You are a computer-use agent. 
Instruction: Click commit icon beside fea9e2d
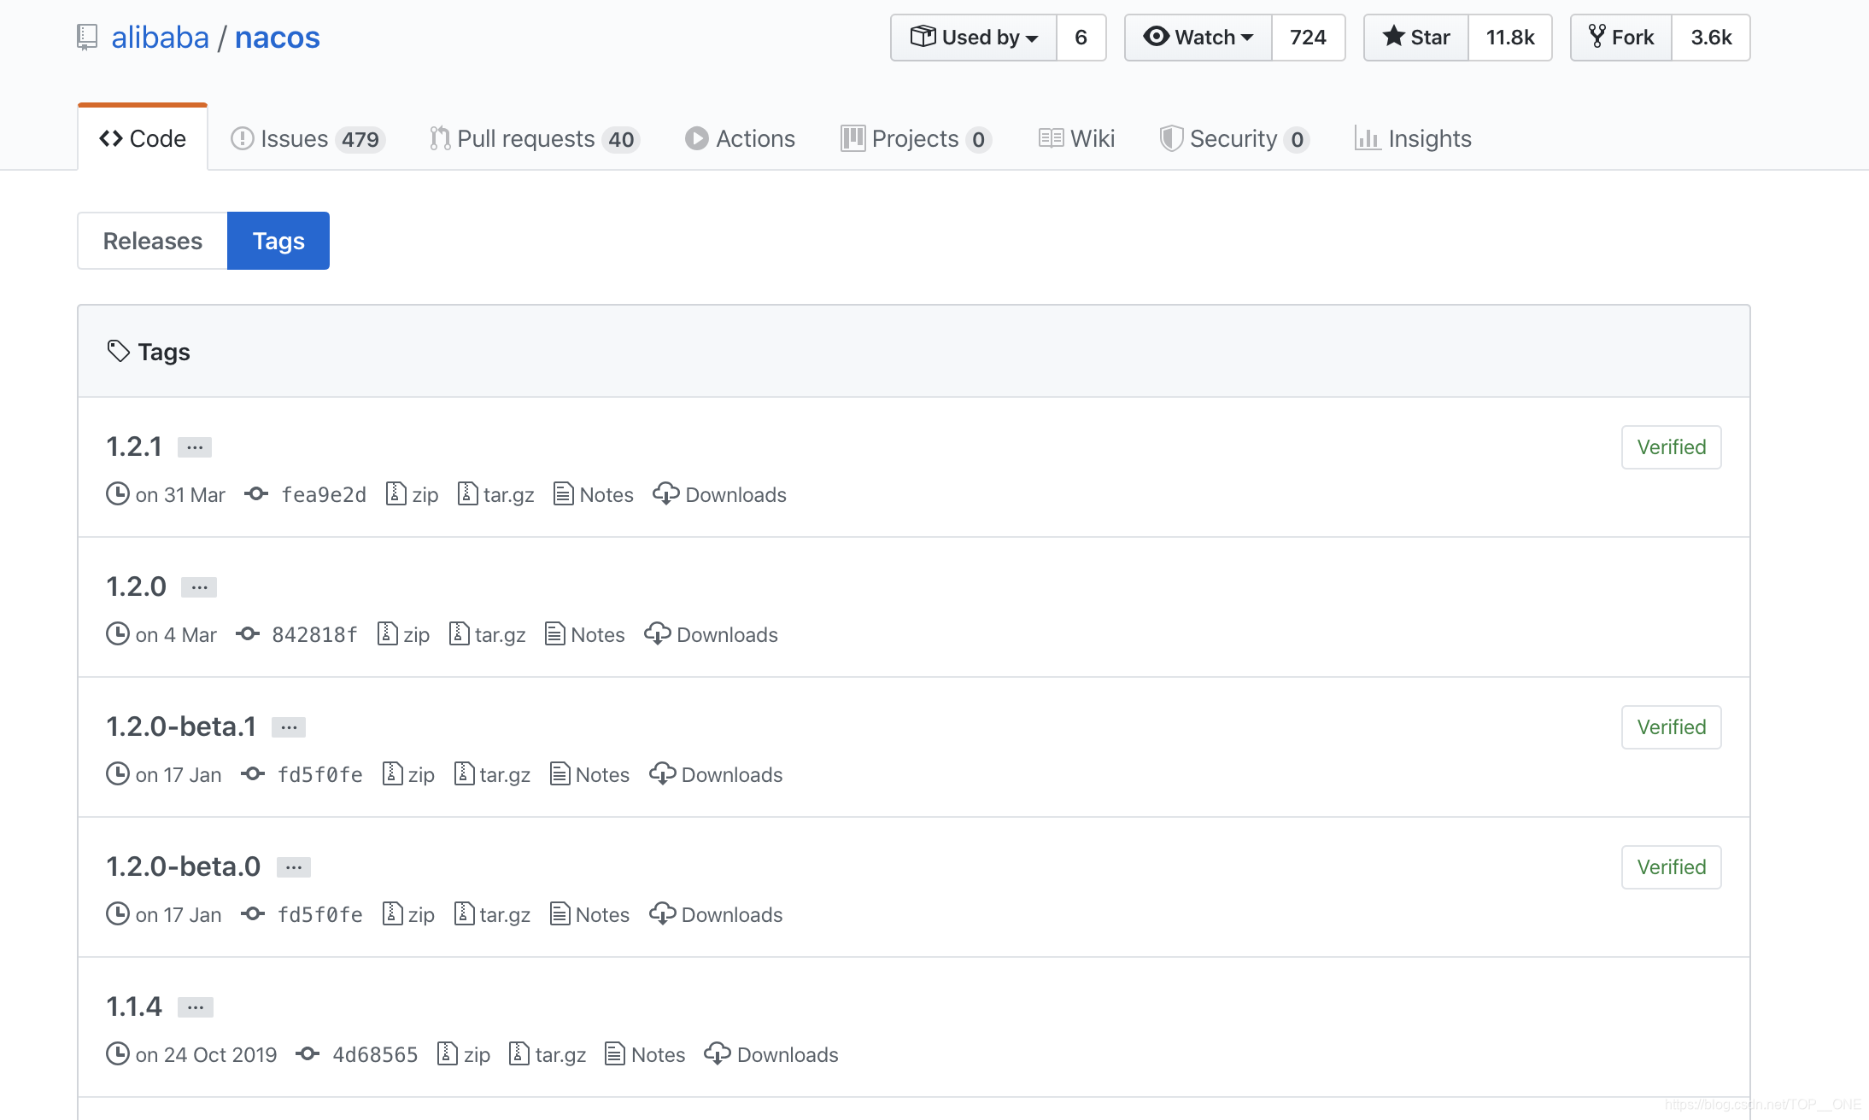pyautogui.click(x=256, y=493)
